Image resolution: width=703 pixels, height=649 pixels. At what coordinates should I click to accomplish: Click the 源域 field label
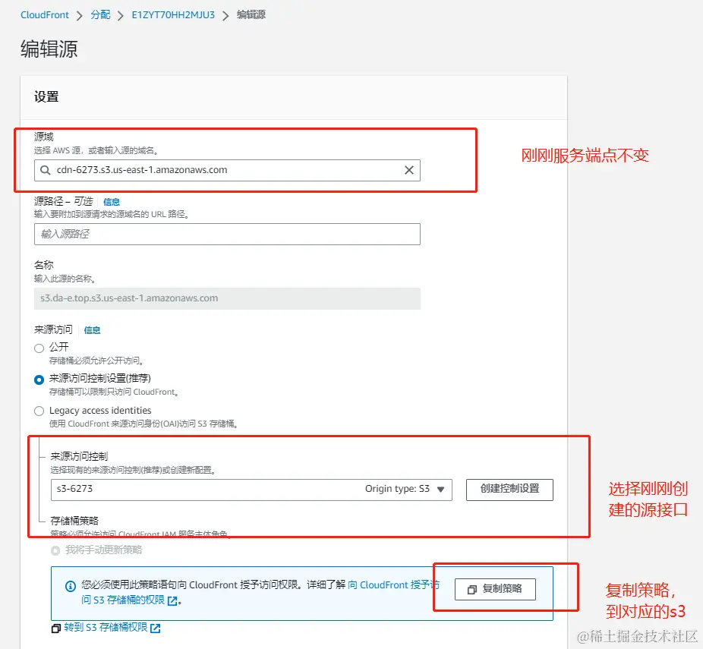(x=43, y=137)
